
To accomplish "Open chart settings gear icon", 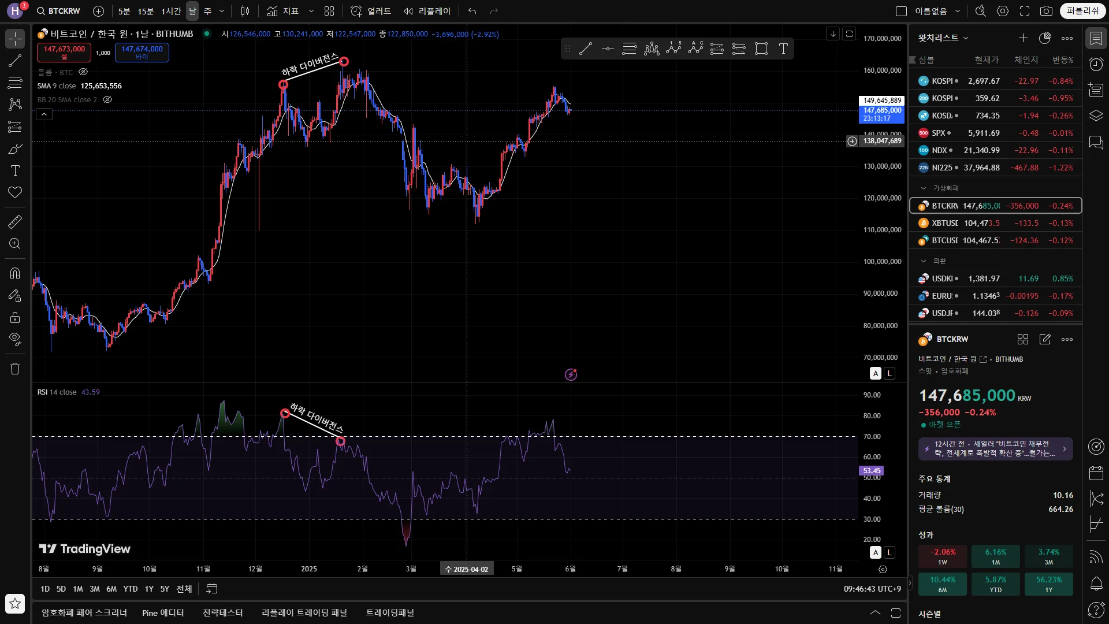I will 1003,11.
